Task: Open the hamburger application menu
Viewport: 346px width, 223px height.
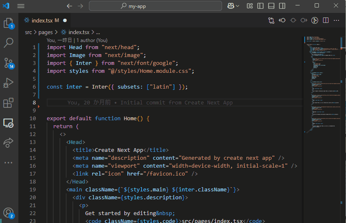Action: [21, 6]
